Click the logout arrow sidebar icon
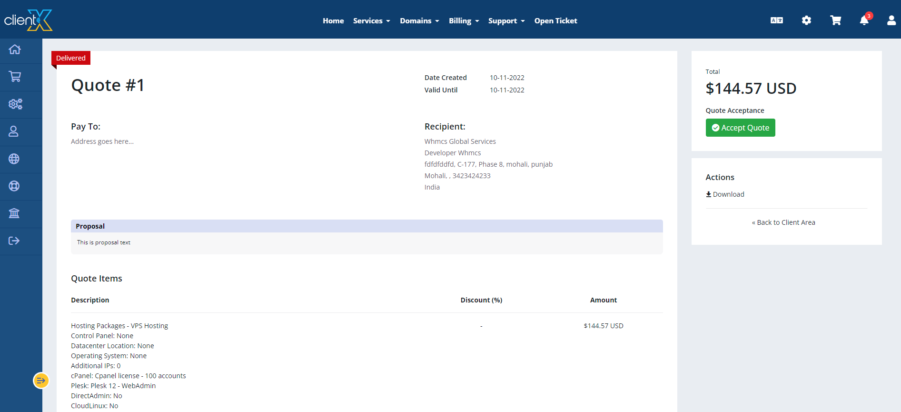This screenshot has width=901, height=412. (14, 241)
